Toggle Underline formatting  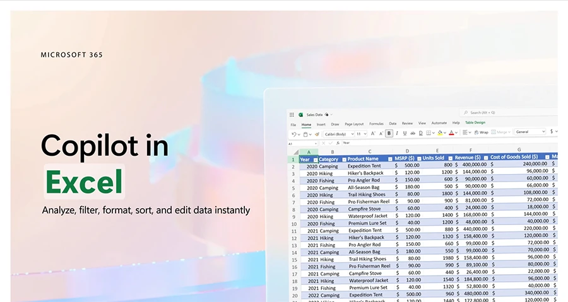[x=405, y=133]
